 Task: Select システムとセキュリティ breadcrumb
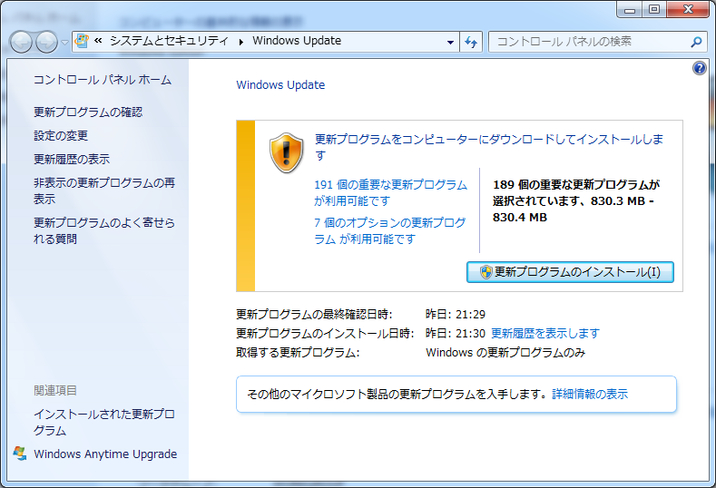click(x=169, y=41)
